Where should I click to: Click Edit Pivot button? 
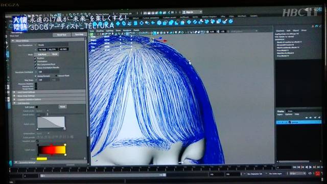[42, 55]
